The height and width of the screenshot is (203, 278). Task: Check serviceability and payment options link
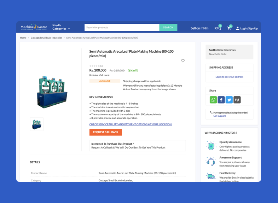pos(131,124)
